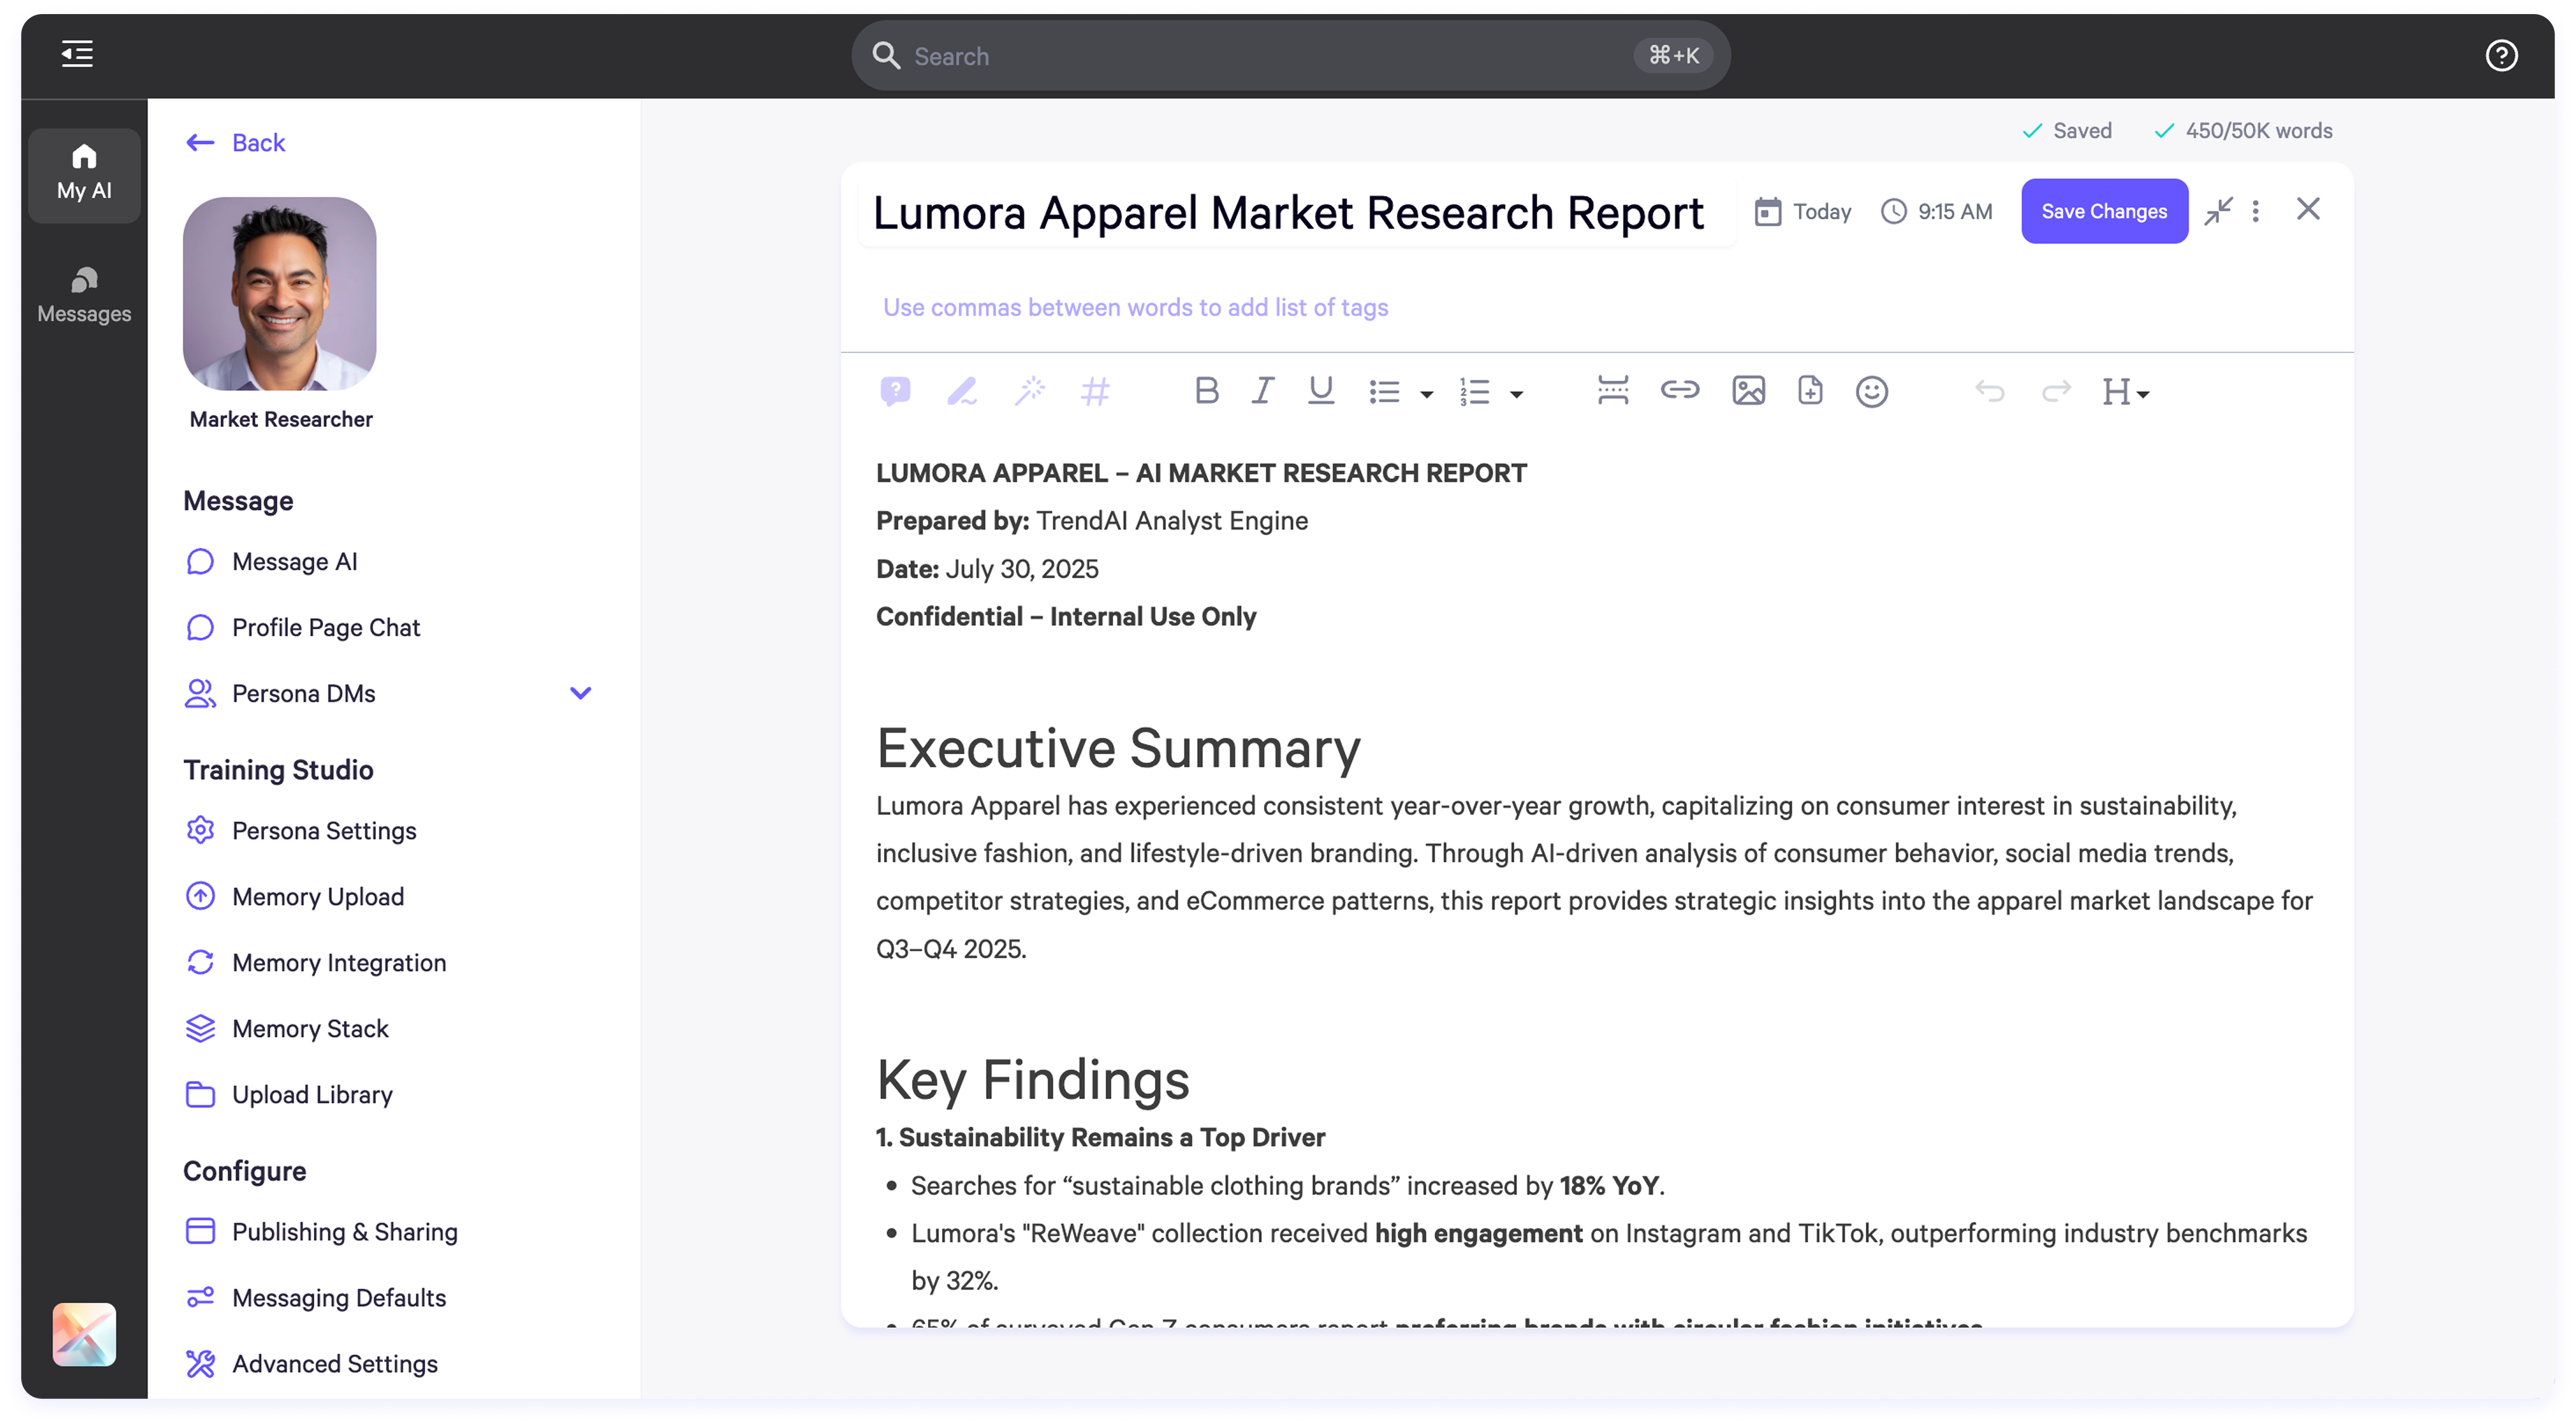Click the insert link icon
2576x1427 pixels.
(1679, 390)
